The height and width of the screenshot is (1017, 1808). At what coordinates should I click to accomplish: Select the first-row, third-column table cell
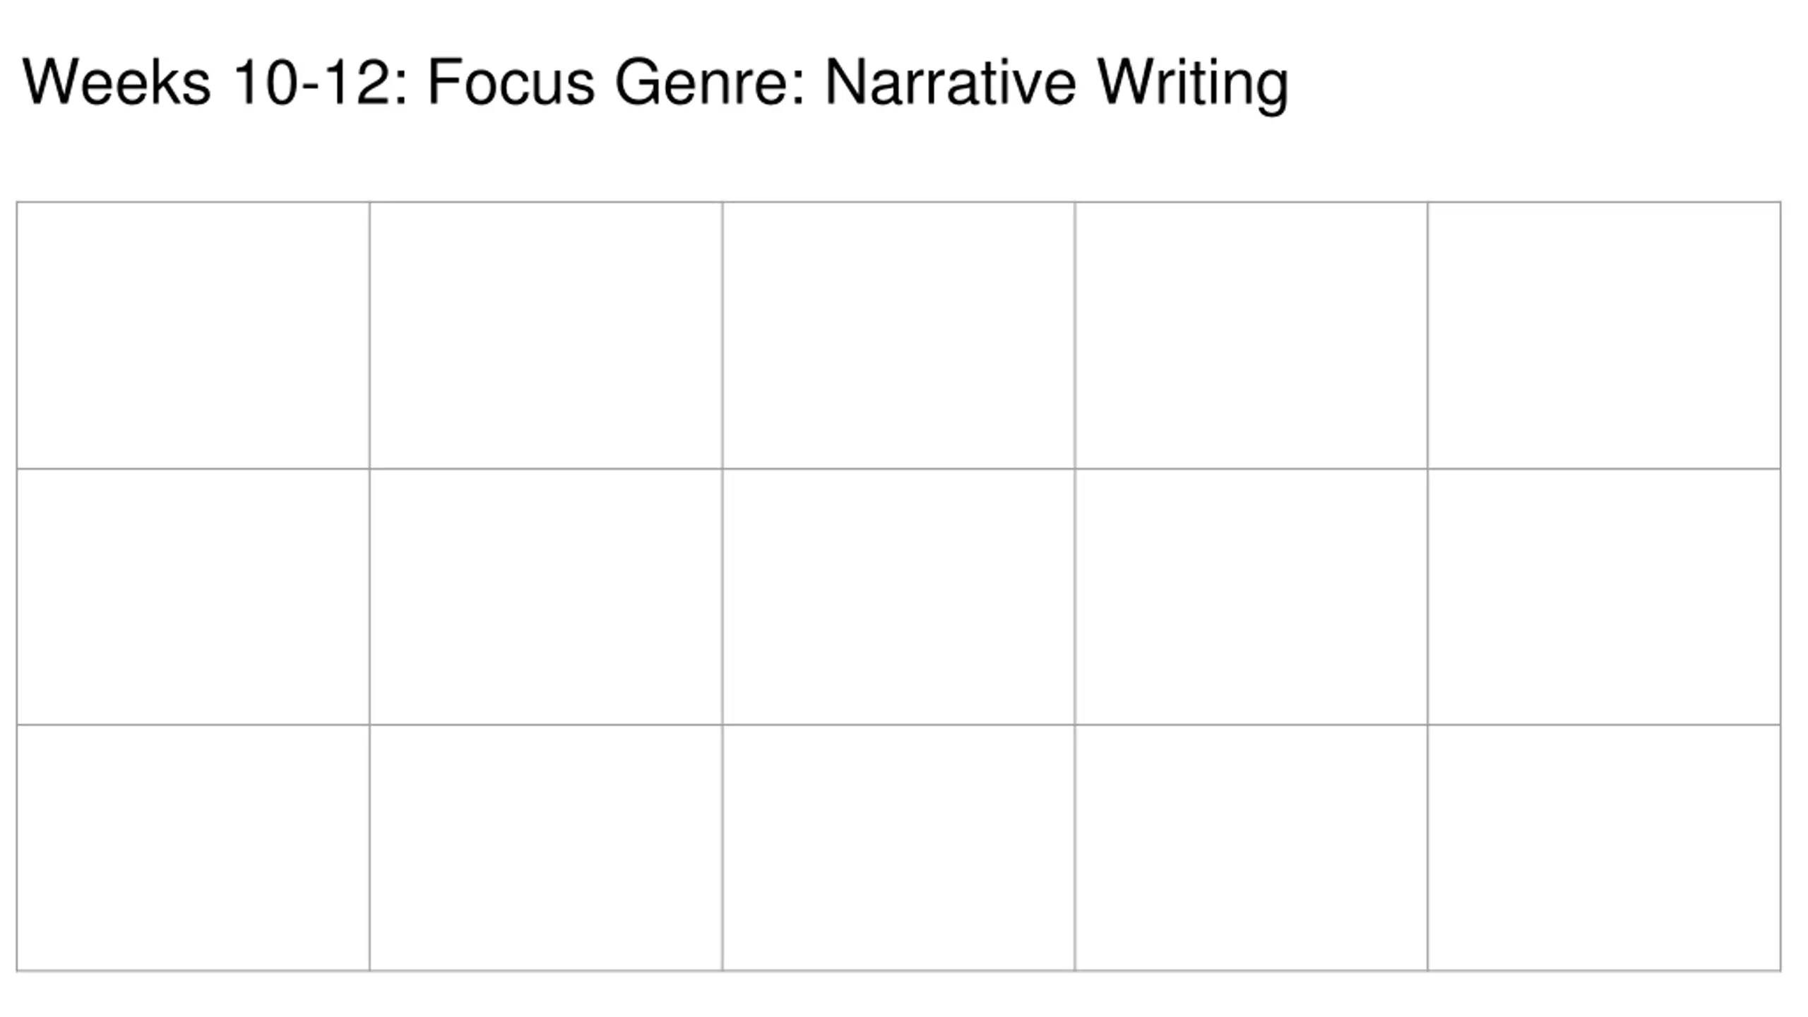coord(898,335)
